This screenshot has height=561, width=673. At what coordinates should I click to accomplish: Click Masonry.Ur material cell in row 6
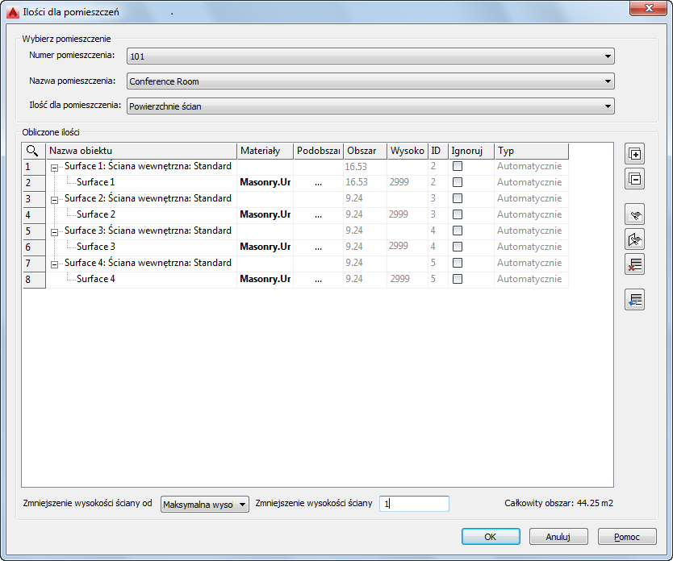[265, 247]
